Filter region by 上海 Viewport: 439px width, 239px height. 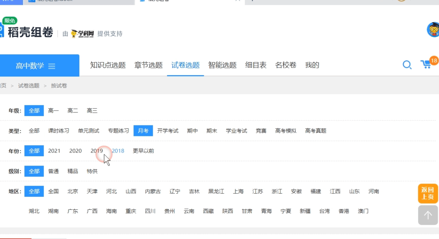point(238,191)
